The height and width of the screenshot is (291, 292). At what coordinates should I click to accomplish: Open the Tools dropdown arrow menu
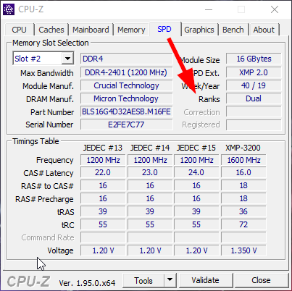170,281
